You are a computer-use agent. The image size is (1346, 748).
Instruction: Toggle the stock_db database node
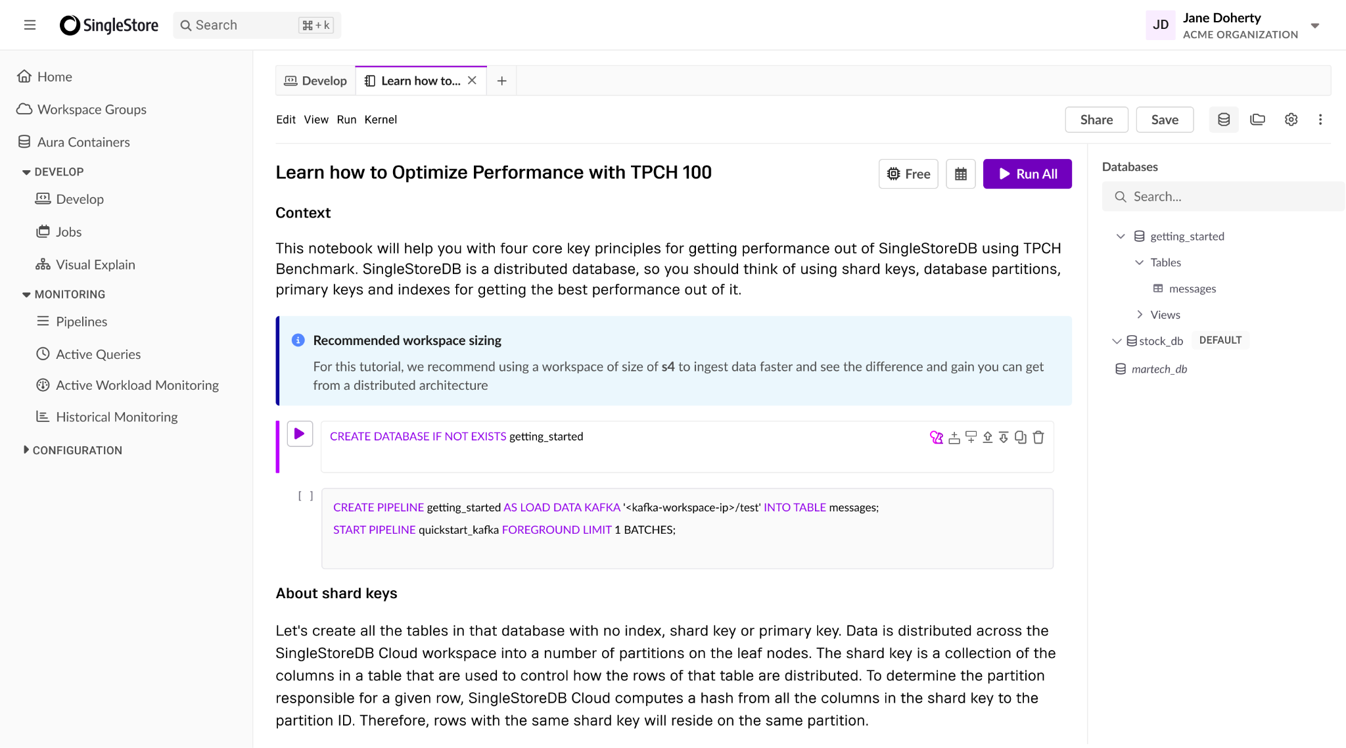pos(1116,341)
